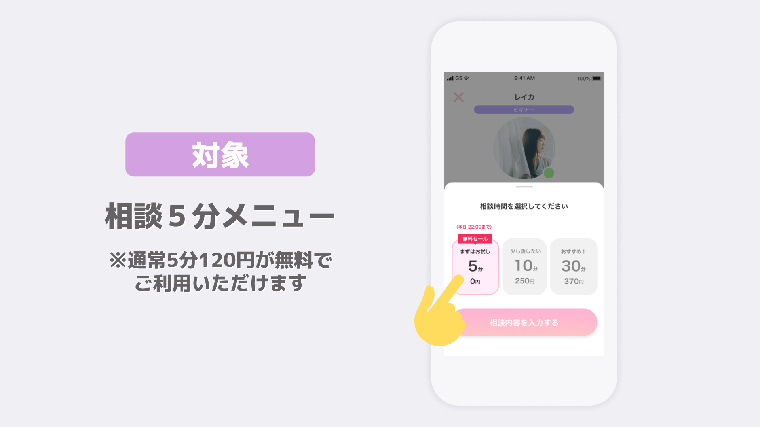
Task: Select the 5分 0円 trial option
Action: [x=475, y=267]
